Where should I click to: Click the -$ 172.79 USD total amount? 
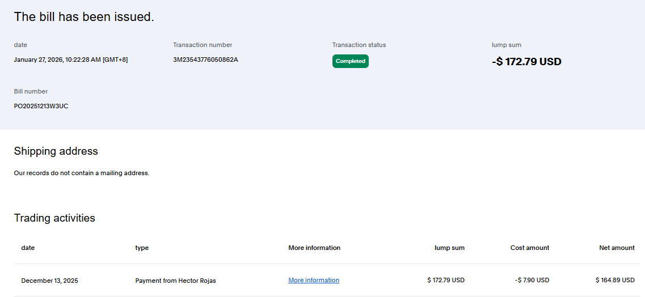[526, 61]
